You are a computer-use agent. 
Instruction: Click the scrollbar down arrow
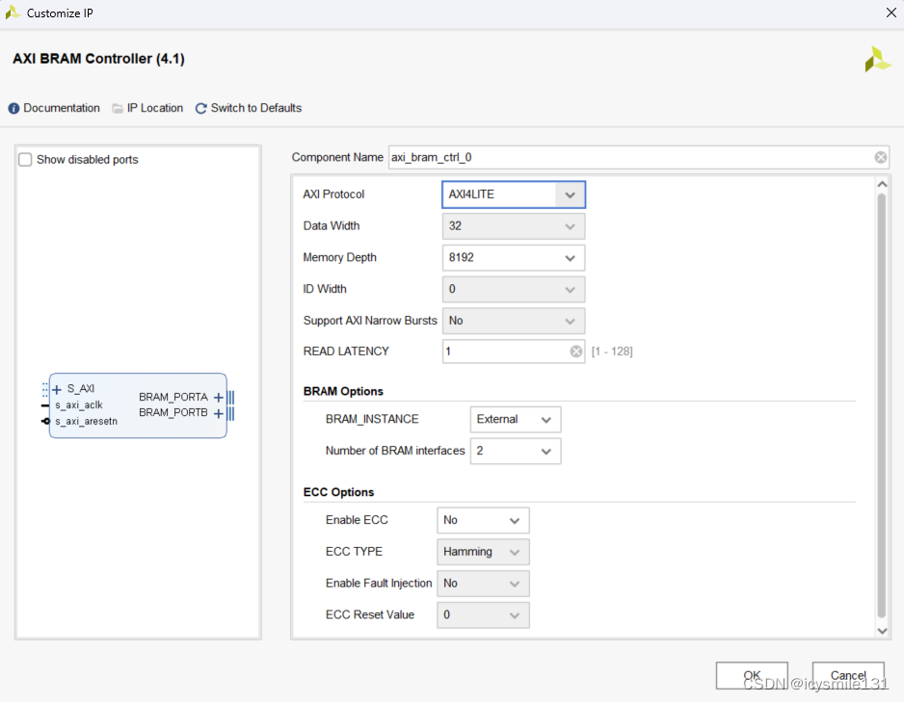point(882,631)
